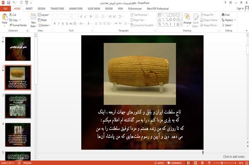Click the Save icon in quick access toolbar
249x165 pixels.
[x=9, y=2]
